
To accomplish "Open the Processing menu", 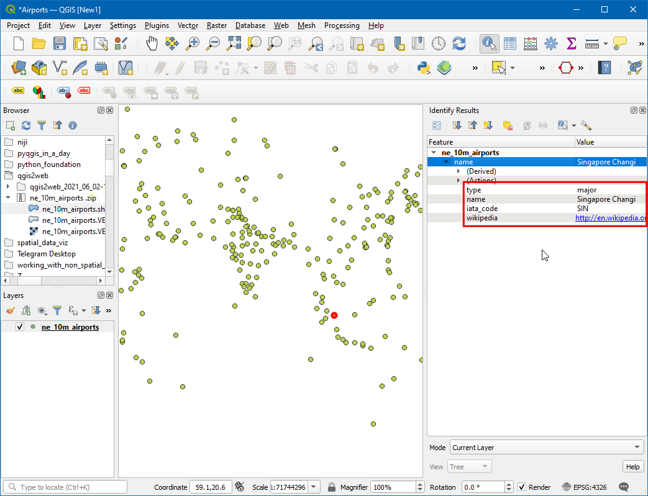I will (341, 25).
